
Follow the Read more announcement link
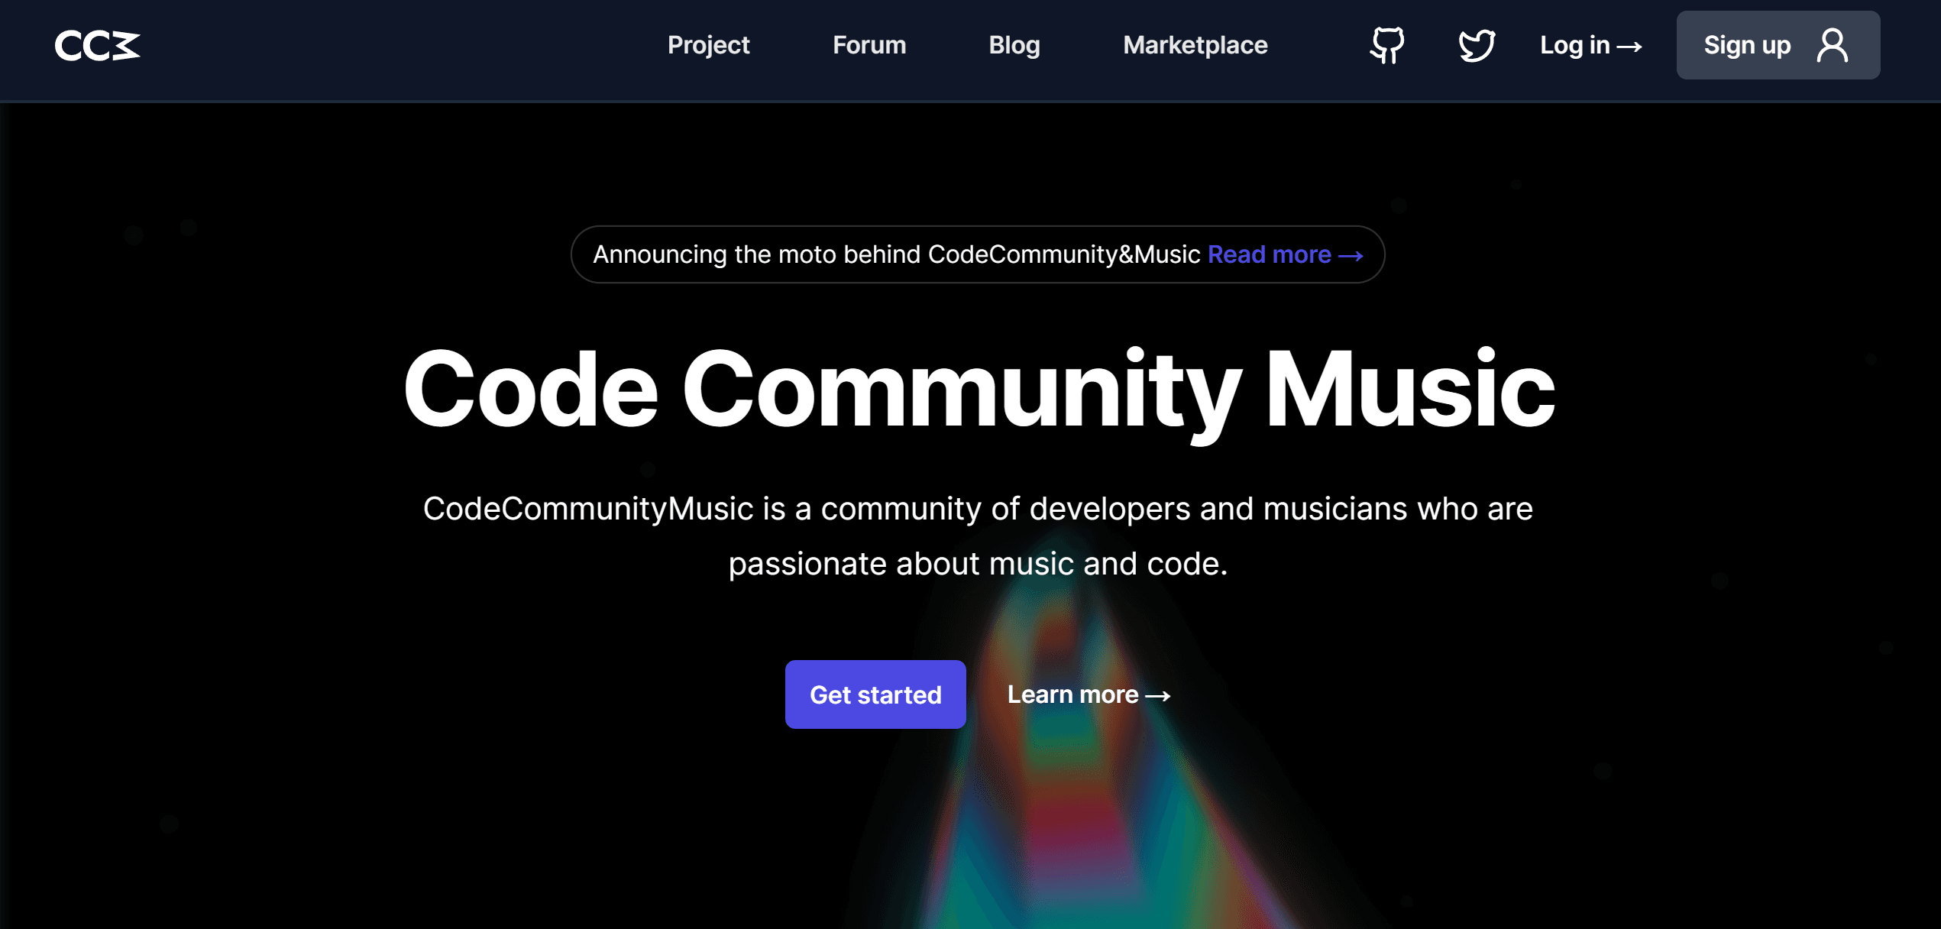click(x=1270, y=254)
